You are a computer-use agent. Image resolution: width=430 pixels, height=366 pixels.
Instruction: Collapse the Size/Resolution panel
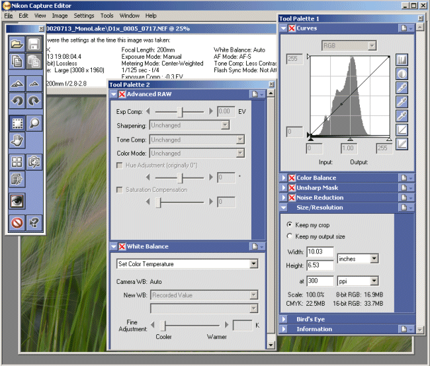click(x=284, y=208)
